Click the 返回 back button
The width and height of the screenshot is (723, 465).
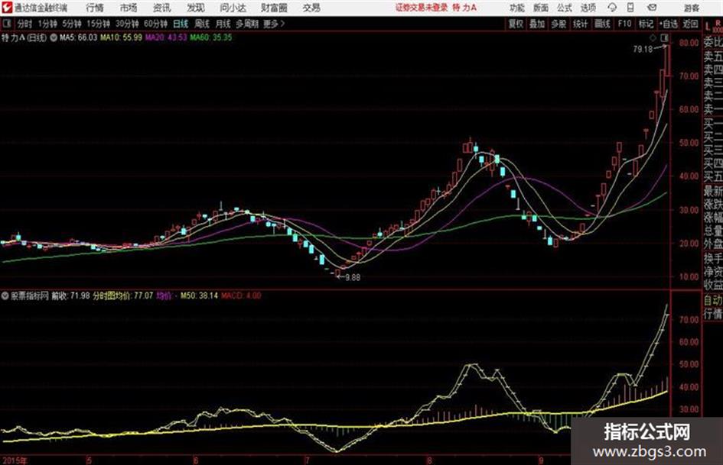(690, 24)
